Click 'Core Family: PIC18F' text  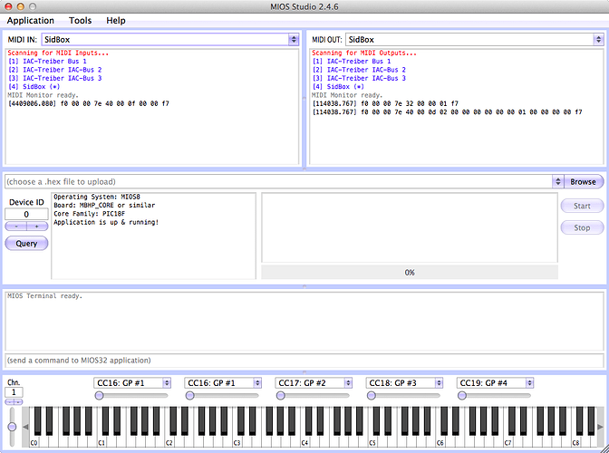pos(90,214)
